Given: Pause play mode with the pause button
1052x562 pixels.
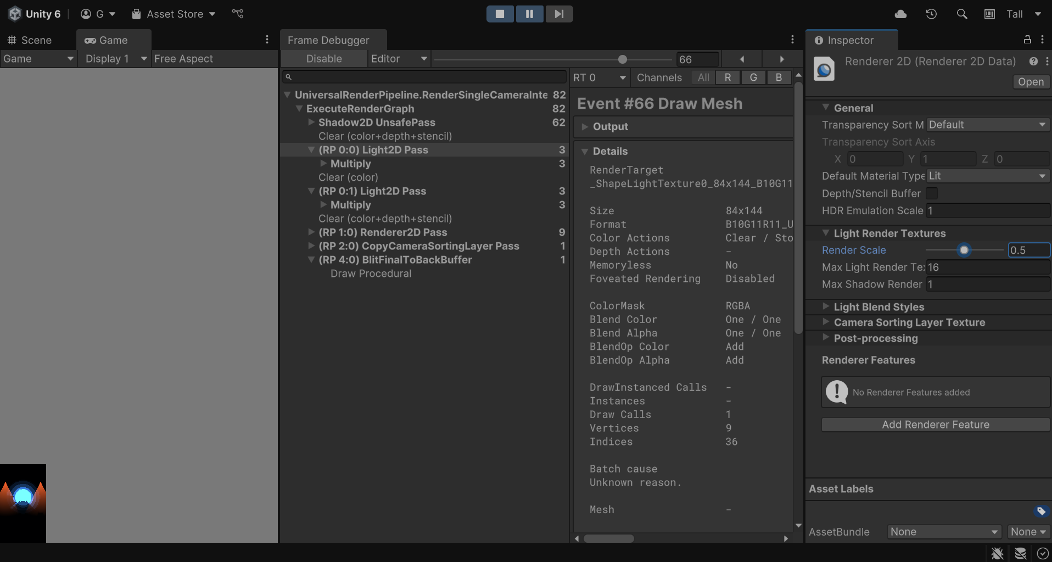Looking at the screenshot, I should click(x=529, y=14).
